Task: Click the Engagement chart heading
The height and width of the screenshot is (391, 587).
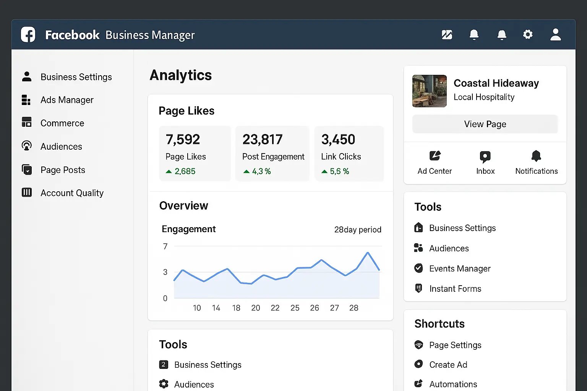Action: tap(188, 229)
